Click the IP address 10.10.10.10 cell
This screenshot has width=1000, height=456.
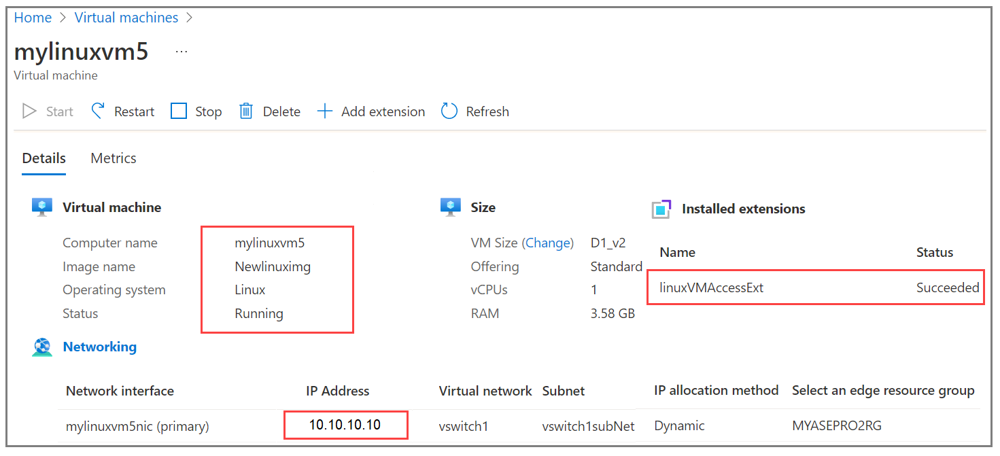pos(345,425)
